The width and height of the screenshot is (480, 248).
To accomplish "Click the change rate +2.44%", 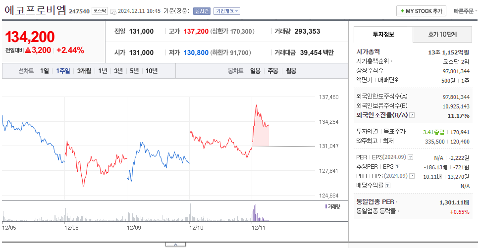I will point(70,50).
